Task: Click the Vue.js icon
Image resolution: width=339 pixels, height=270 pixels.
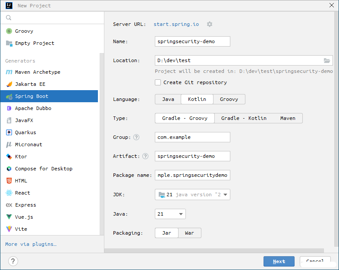Action: pos(9,217)
